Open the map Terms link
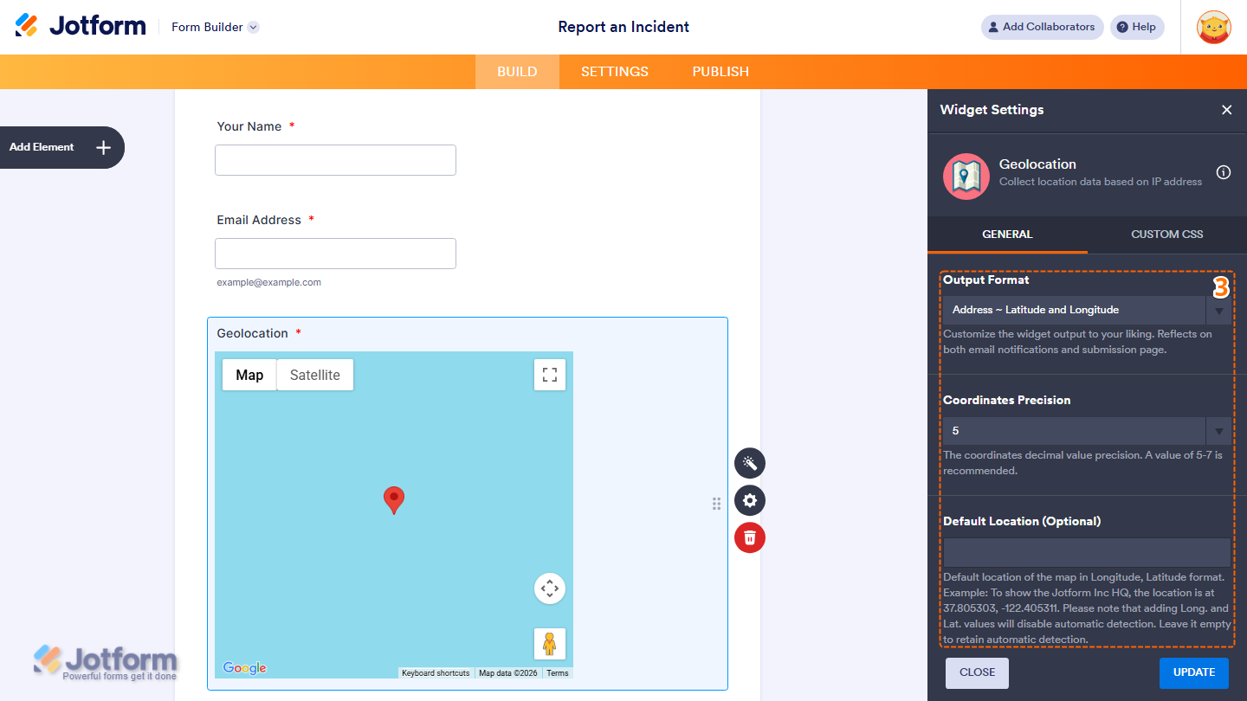Screen dimensions: 1247x701 558,673
